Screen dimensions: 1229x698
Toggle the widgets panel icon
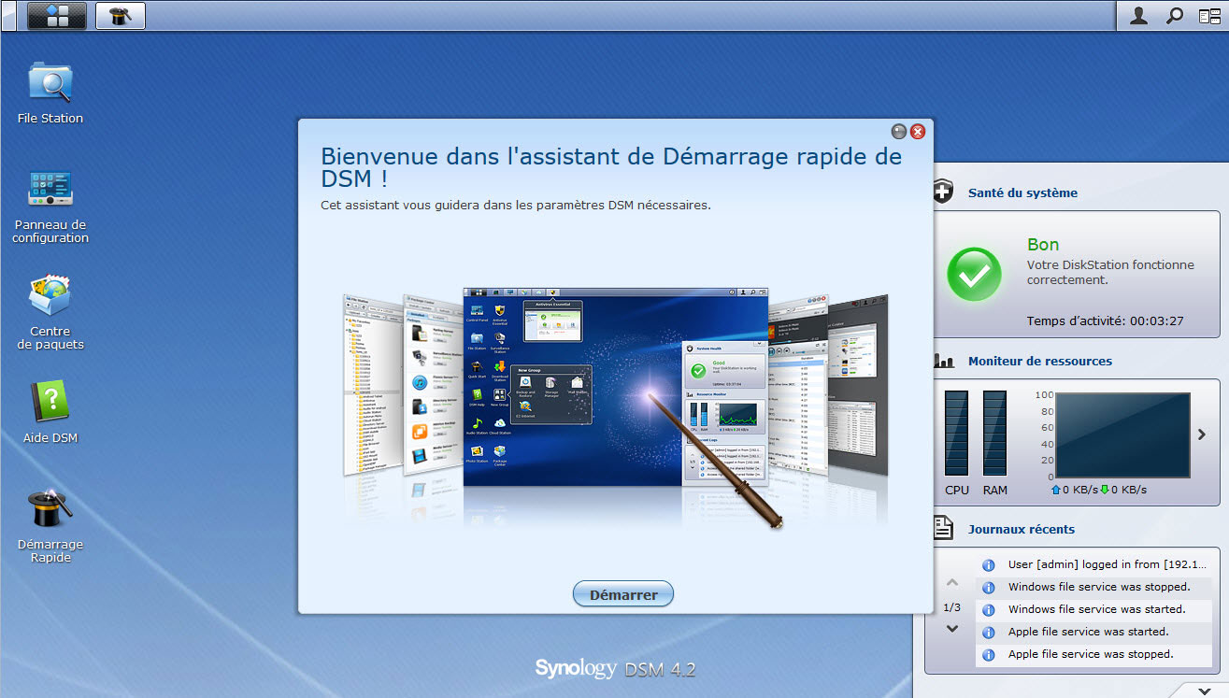[1209, 16]
